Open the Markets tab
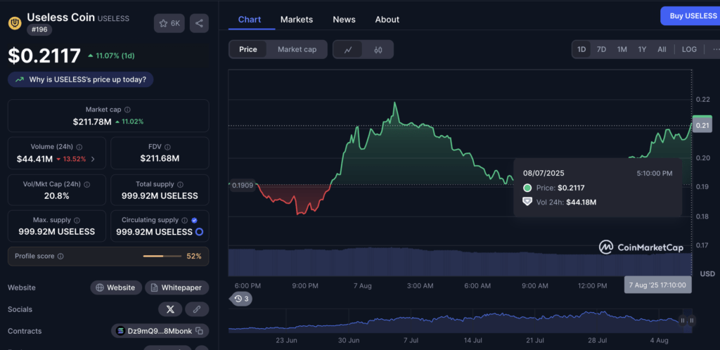This screenshot has width=720, height=350. click(x=297, y=20)
